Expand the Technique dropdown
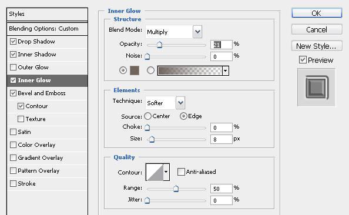This screenshot has height=215, width=349. coord(180,103)
